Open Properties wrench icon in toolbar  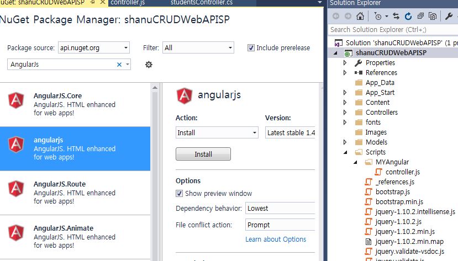[449, 16]
